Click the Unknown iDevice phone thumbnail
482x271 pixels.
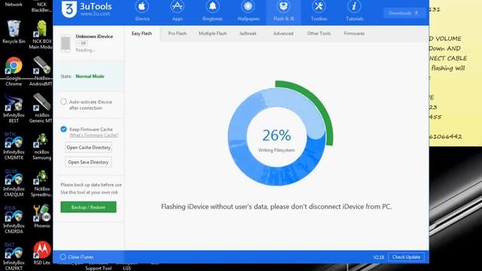(66, 43)
